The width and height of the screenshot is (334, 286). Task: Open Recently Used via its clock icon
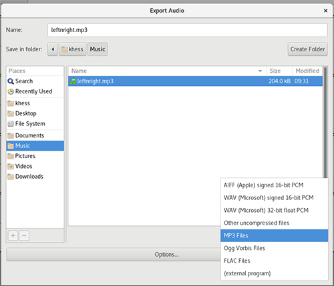[x=11, y=91]
